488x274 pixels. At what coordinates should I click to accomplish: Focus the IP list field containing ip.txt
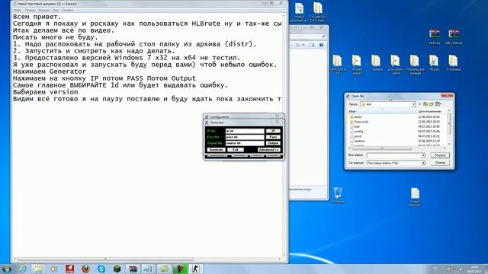(x=245, y=131)
